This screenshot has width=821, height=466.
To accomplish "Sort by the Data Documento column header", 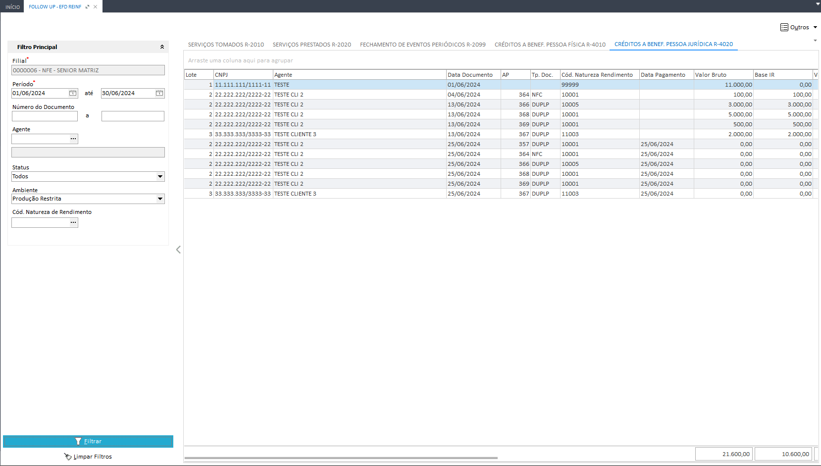I will [473, 75].
